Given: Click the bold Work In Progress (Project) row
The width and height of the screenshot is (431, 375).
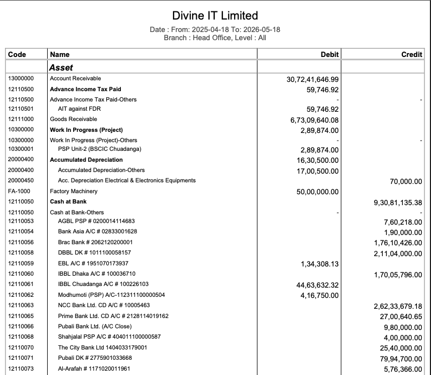Looking at the screenshot, I should click(86, 130).
